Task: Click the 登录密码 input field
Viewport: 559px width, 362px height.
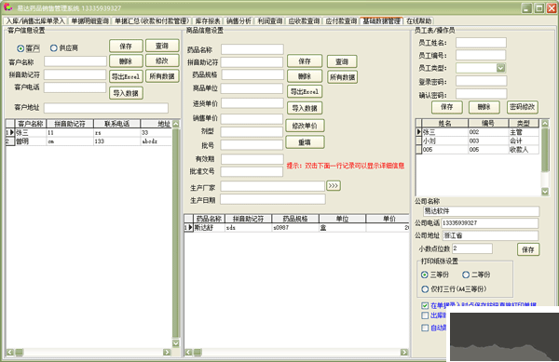Action: point(481,81)
